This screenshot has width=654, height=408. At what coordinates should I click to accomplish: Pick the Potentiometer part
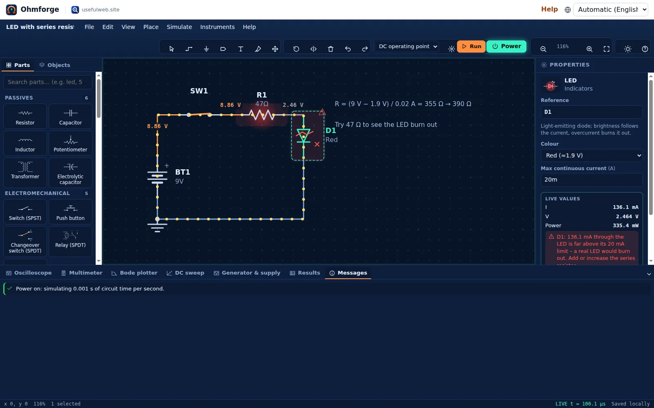pos(70,143)
